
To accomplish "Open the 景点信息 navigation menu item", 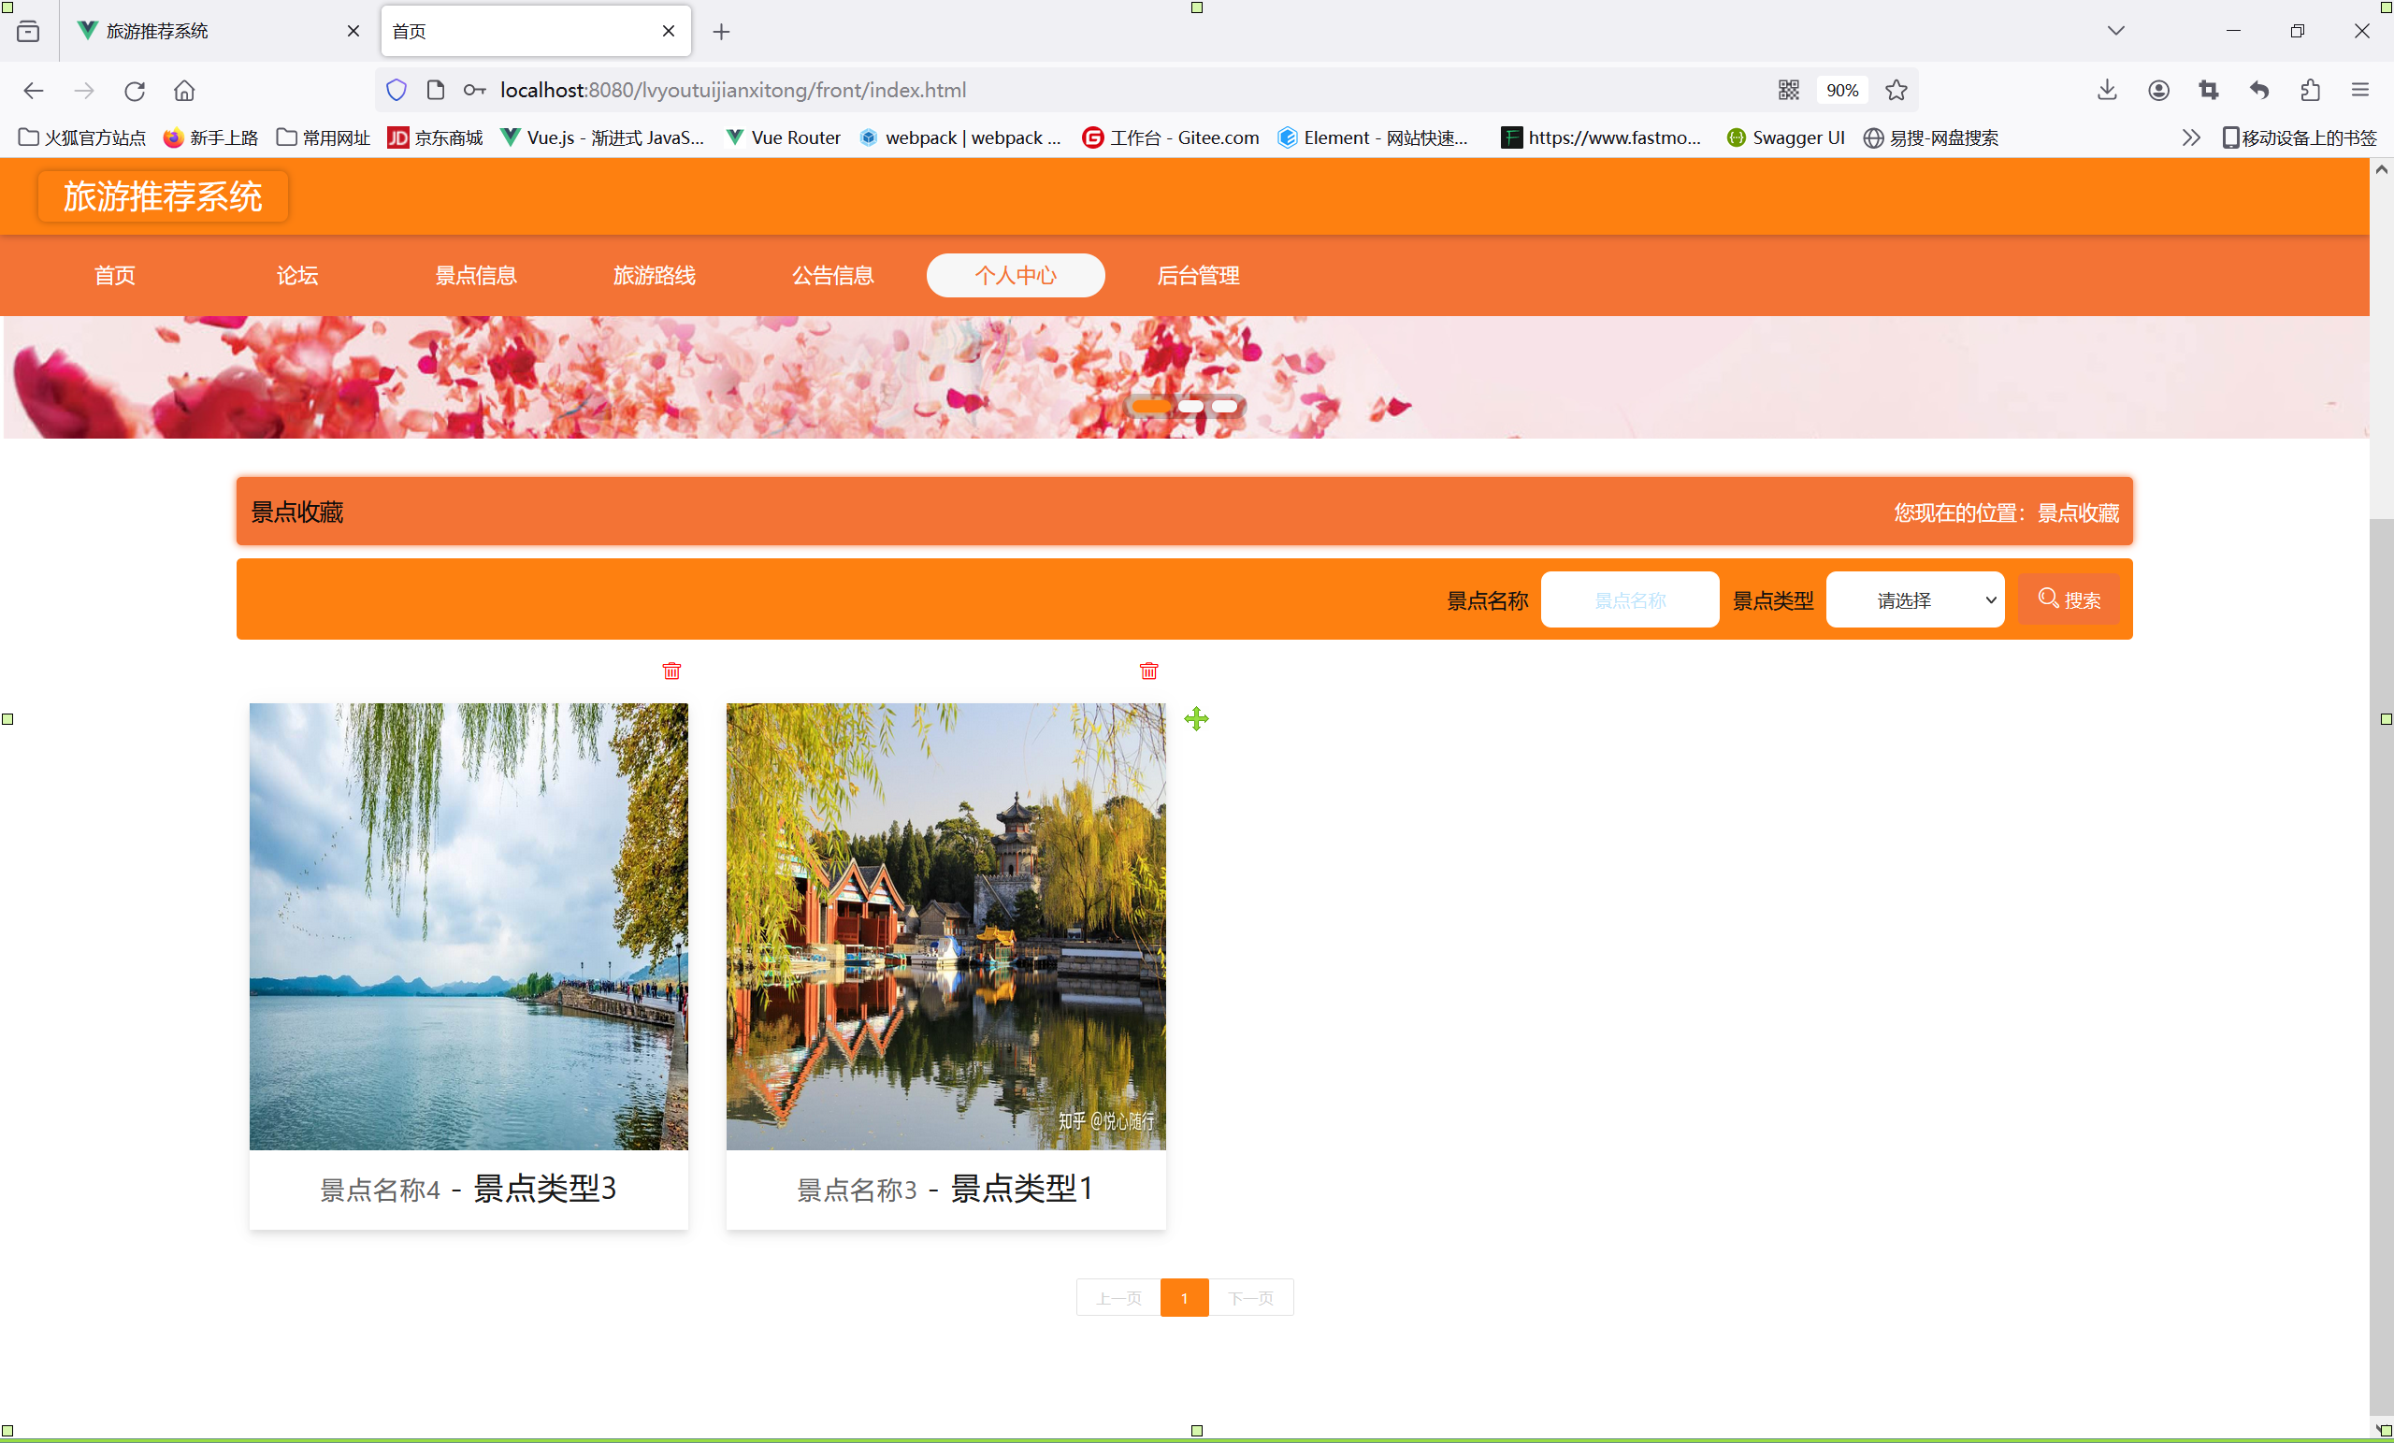I will pos(475,275).
